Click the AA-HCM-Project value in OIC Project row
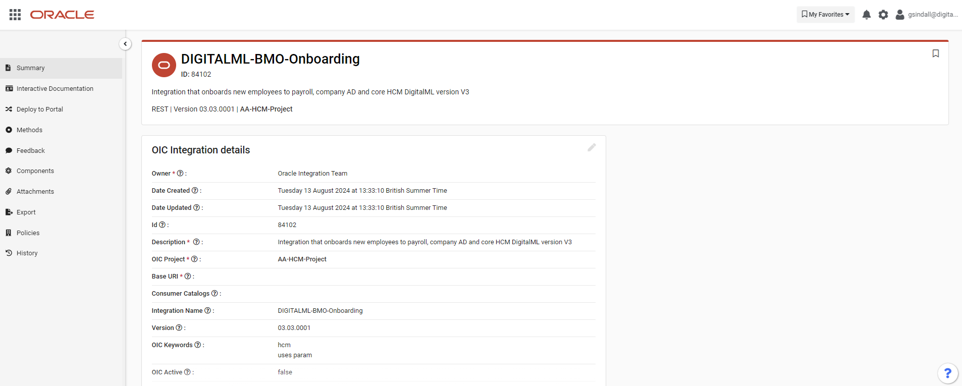This screenshot has height=386, width=962. tap(302, 259)
